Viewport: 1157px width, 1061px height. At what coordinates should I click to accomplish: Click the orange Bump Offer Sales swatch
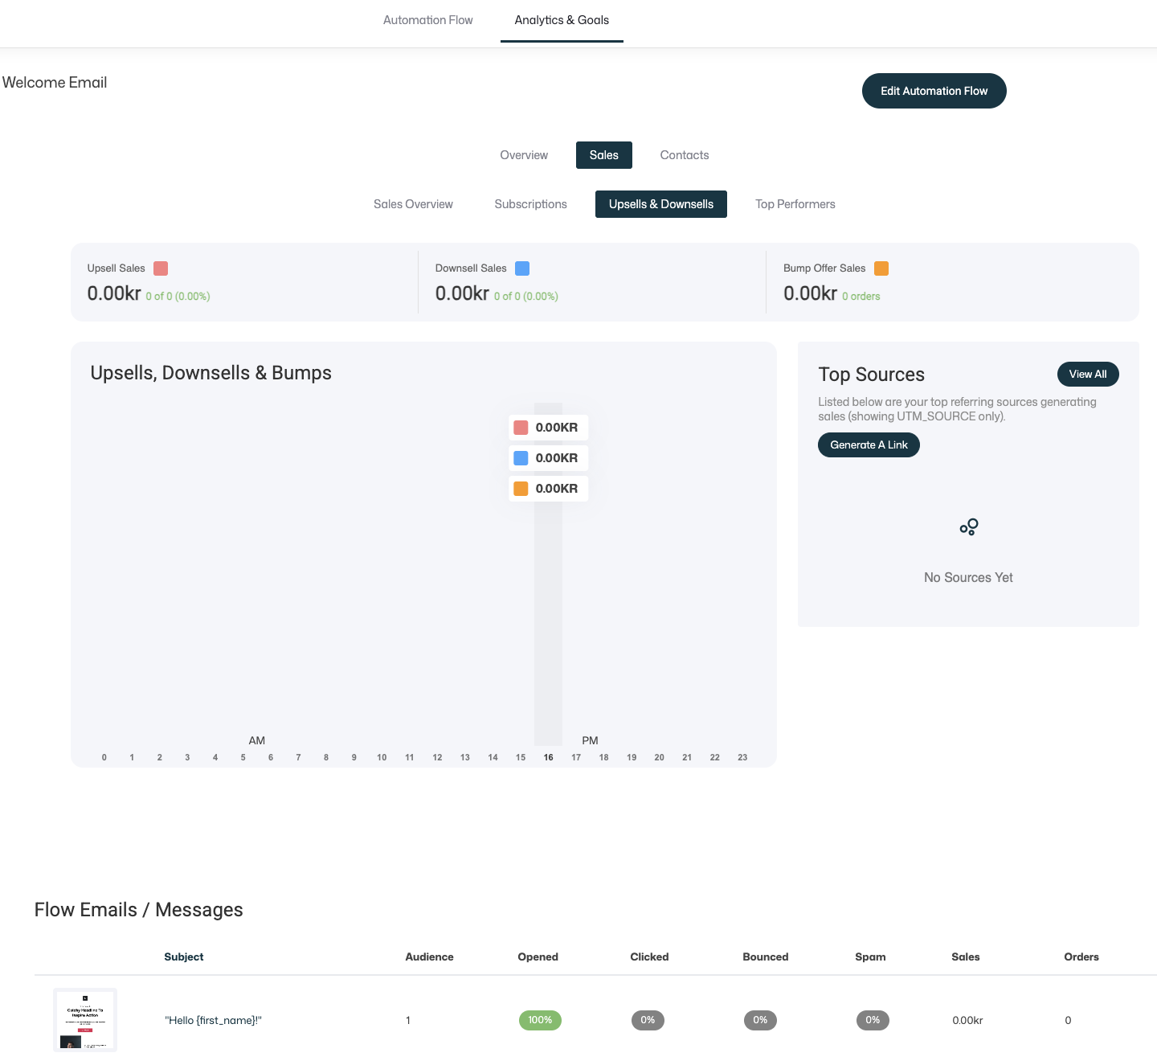coord(881,268)
